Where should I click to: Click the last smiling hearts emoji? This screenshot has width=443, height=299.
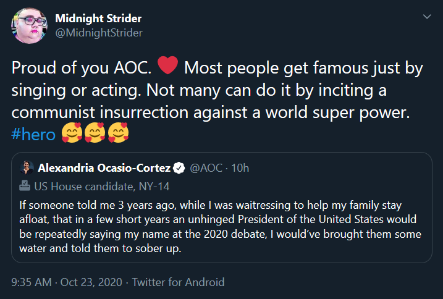[119, 133]
